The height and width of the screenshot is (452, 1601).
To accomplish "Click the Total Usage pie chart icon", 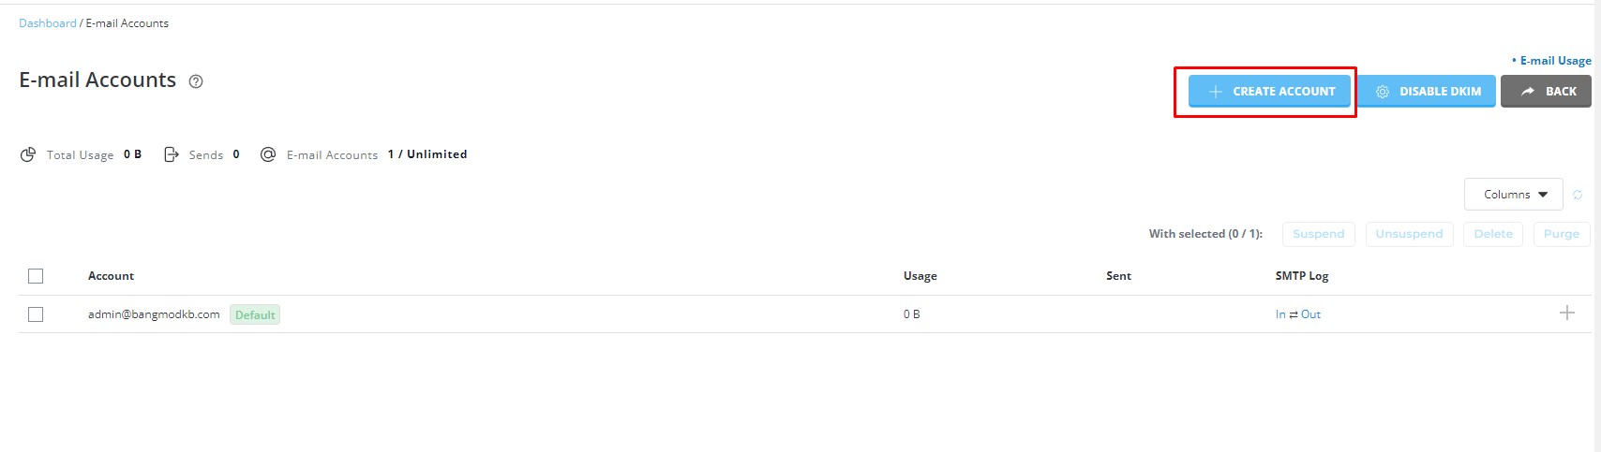I will tap(28, 154).
